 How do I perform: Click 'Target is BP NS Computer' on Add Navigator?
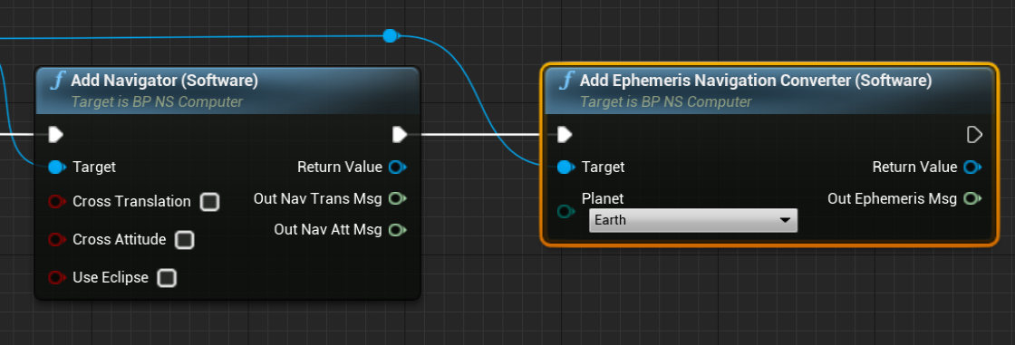158,101
